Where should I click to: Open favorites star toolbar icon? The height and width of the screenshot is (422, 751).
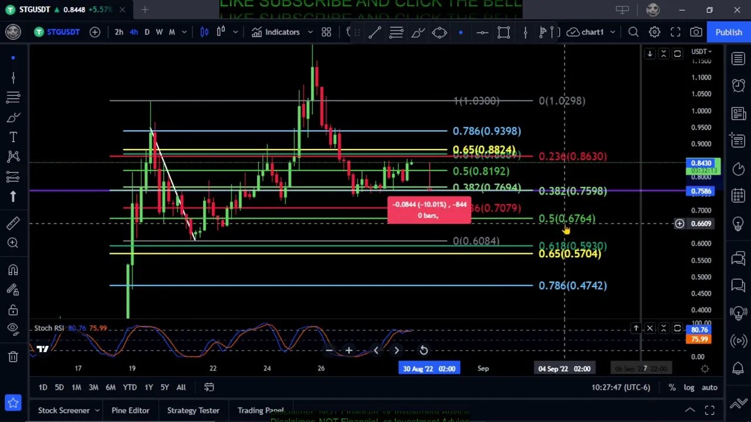(x=13, y=403)
